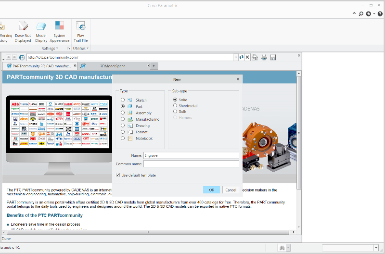
Task: Expand the Settings group dropdown
Action: (x=50, y=48)
